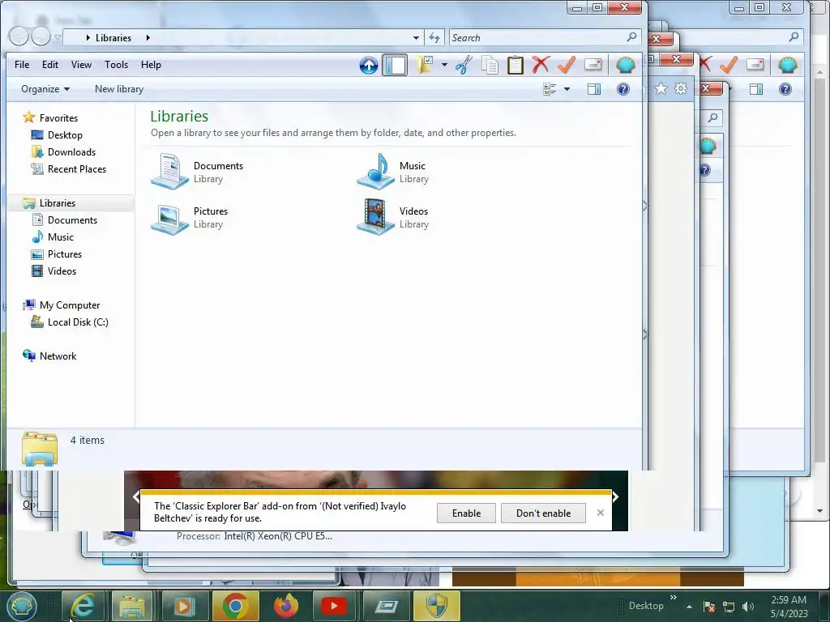830x622 pixels.
Task: Show hidden tray icons arrow
Action: pos(690,607)
